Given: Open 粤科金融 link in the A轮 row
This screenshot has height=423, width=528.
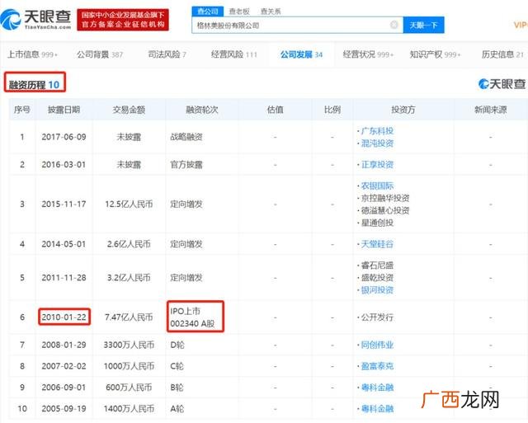Looking at the screenshot, I should (x=377, y=408).
